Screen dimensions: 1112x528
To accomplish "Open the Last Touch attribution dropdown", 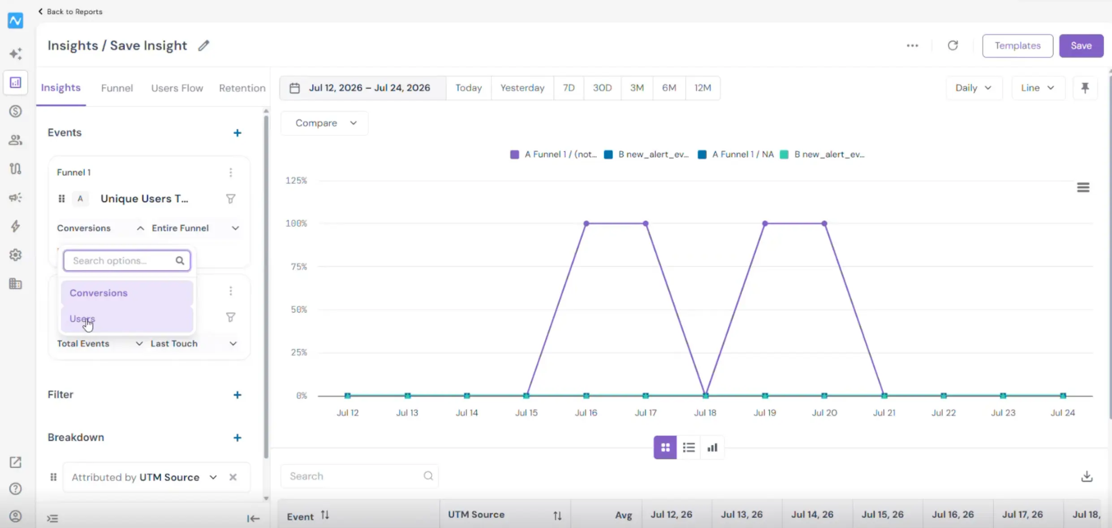I will pyautogui.click(x=193, y=344).
